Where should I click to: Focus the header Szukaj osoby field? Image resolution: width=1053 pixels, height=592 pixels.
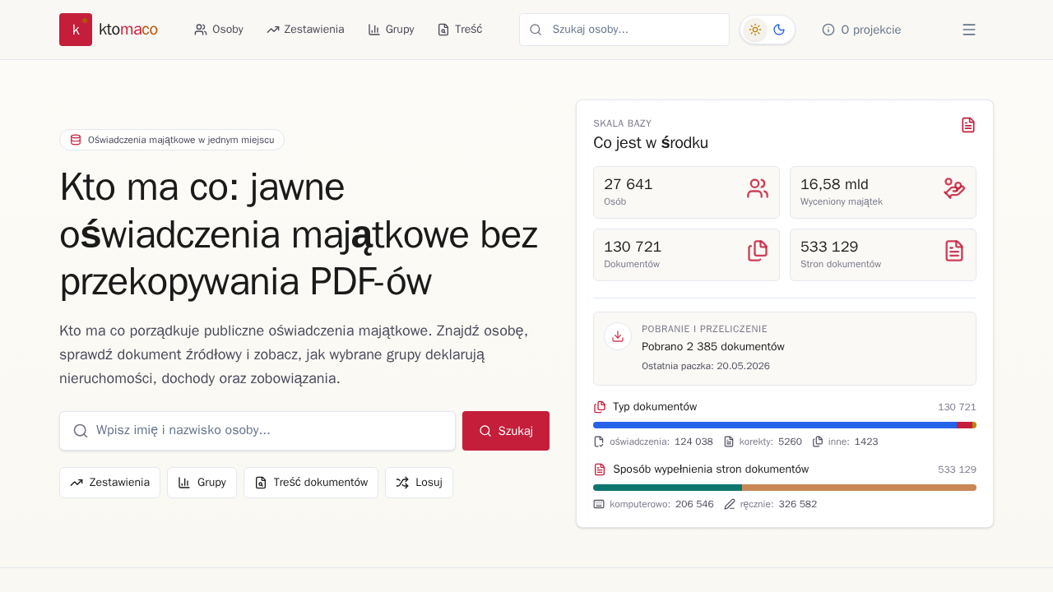[x=624, y=30]
